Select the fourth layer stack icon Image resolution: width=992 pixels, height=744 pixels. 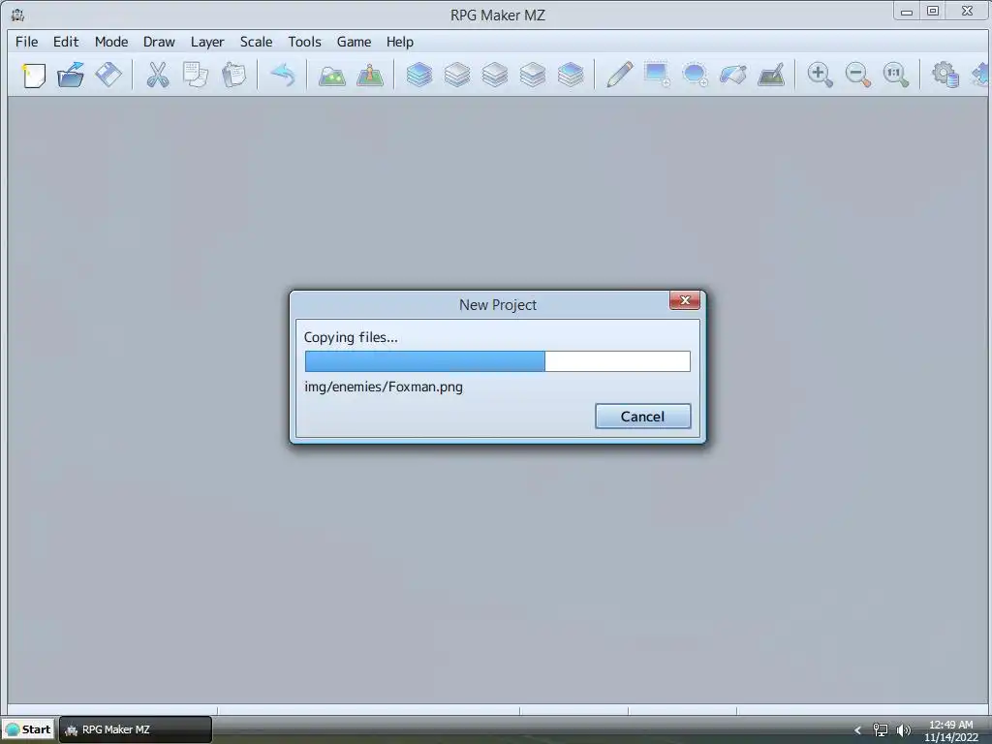click(533, 76)
